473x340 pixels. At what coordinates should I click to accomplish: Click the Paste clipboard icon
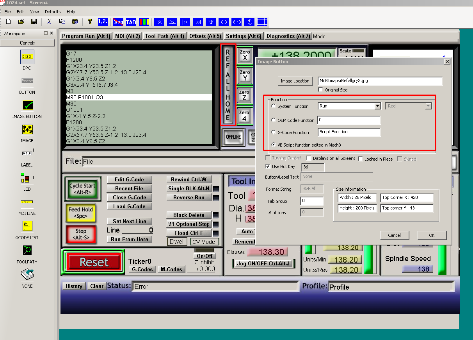[75, 21]
